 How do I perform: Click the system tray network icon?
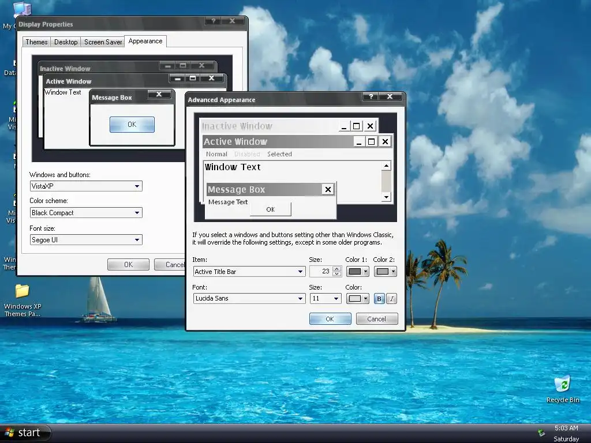541,433
